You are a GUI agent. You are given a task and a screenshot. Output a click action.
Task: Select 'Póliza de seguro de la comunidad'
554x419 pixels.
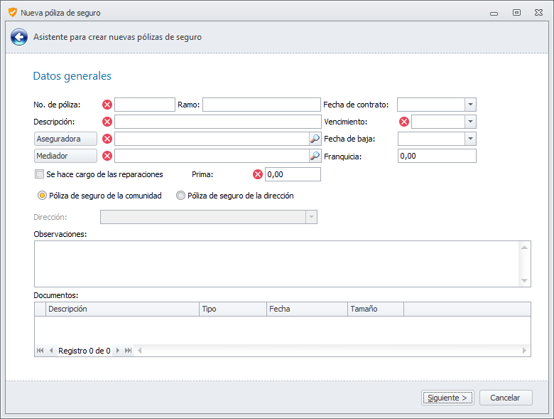coord(43,196)
